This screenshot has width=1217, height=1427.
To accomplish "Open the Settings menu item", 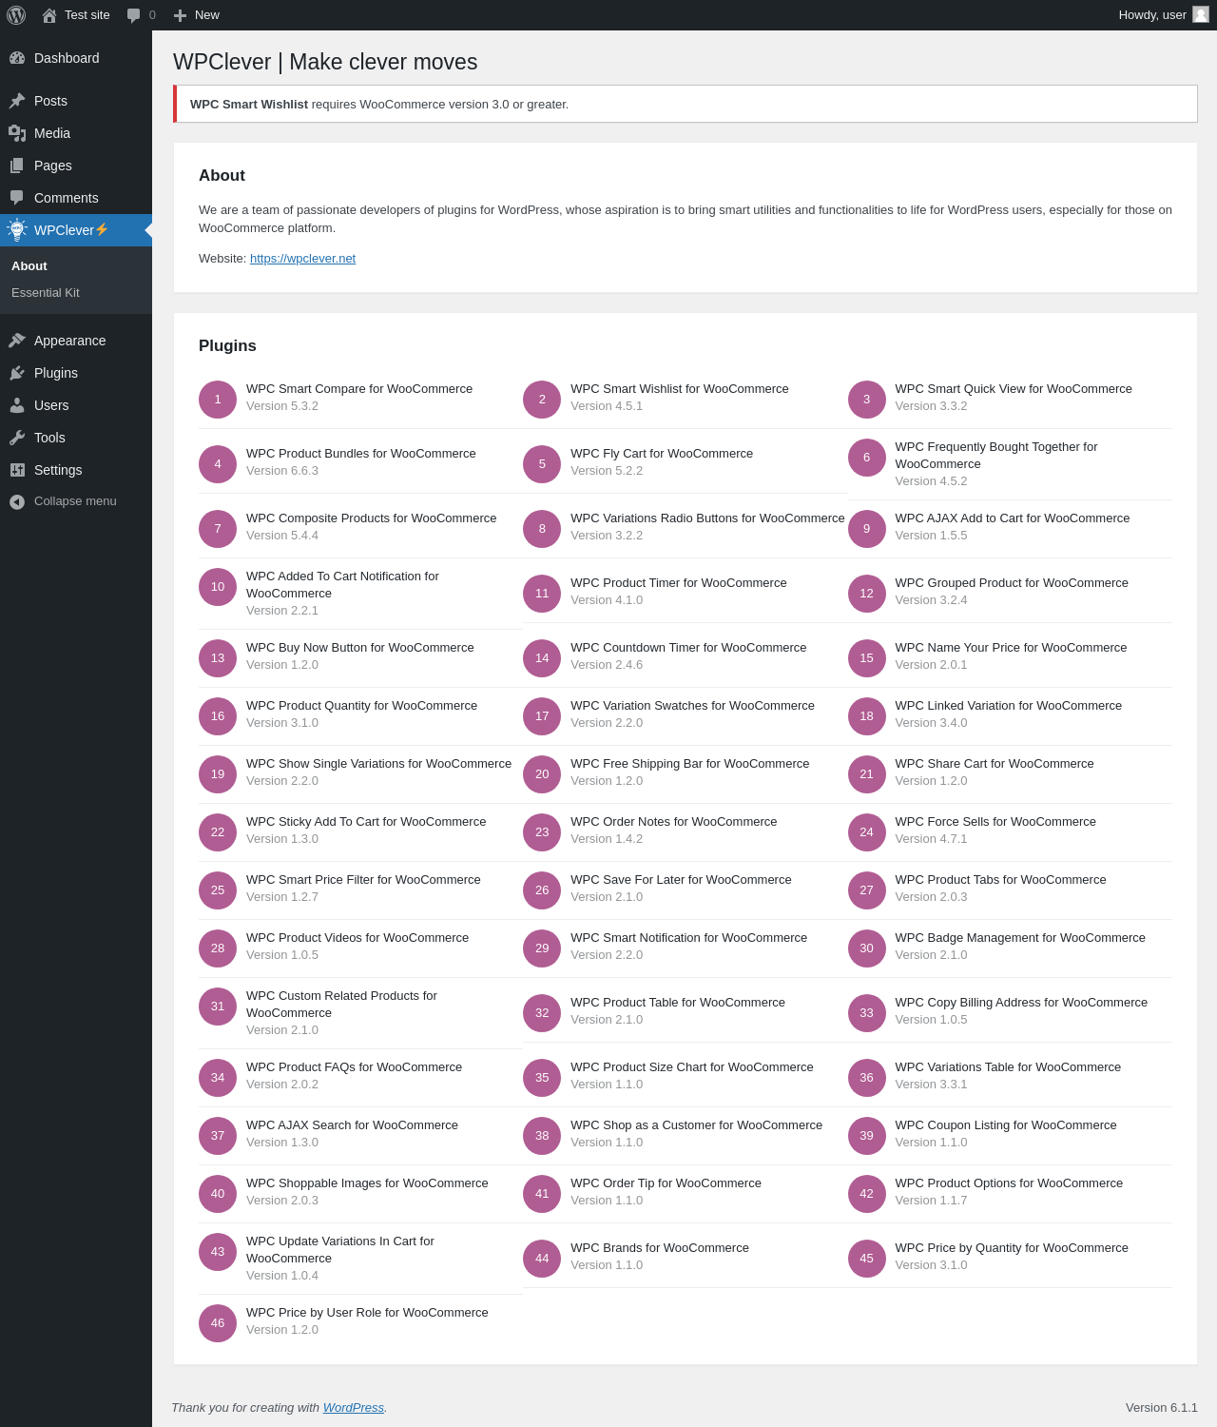I will coord(76,470).
